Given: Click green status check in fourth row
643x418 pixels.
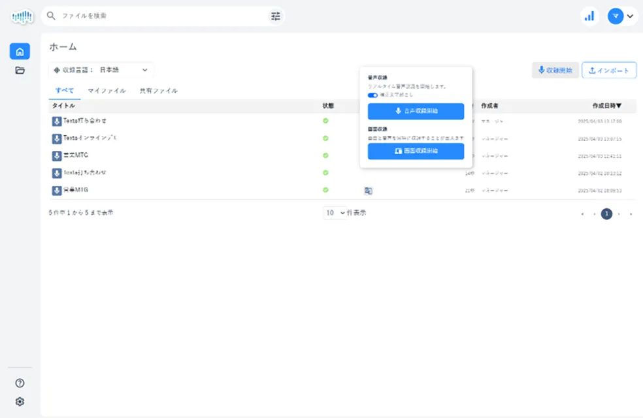Looking at the screenshot, I should (325, 172).
